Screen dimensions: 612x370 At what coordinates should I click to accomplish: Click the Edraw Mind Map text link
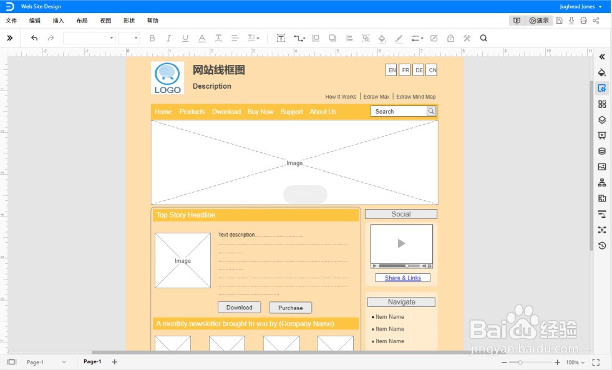coord(416,97)
